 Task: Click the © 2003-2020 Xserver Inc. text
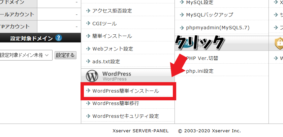click(209, 131)
